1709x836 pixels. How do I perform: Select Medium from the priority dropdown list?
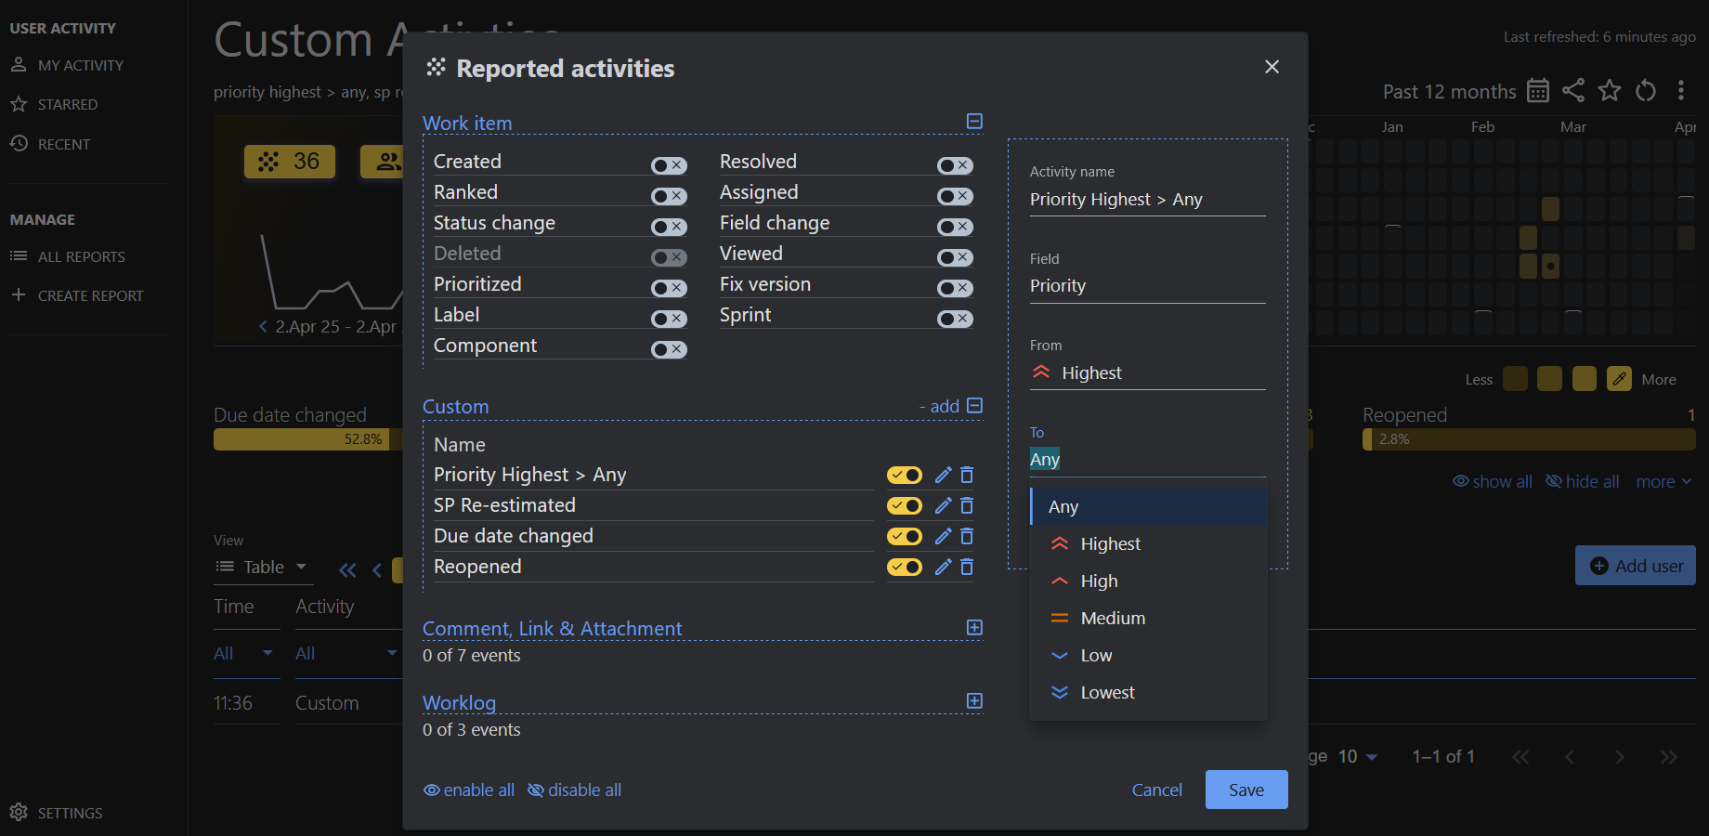coord(1112,618)
